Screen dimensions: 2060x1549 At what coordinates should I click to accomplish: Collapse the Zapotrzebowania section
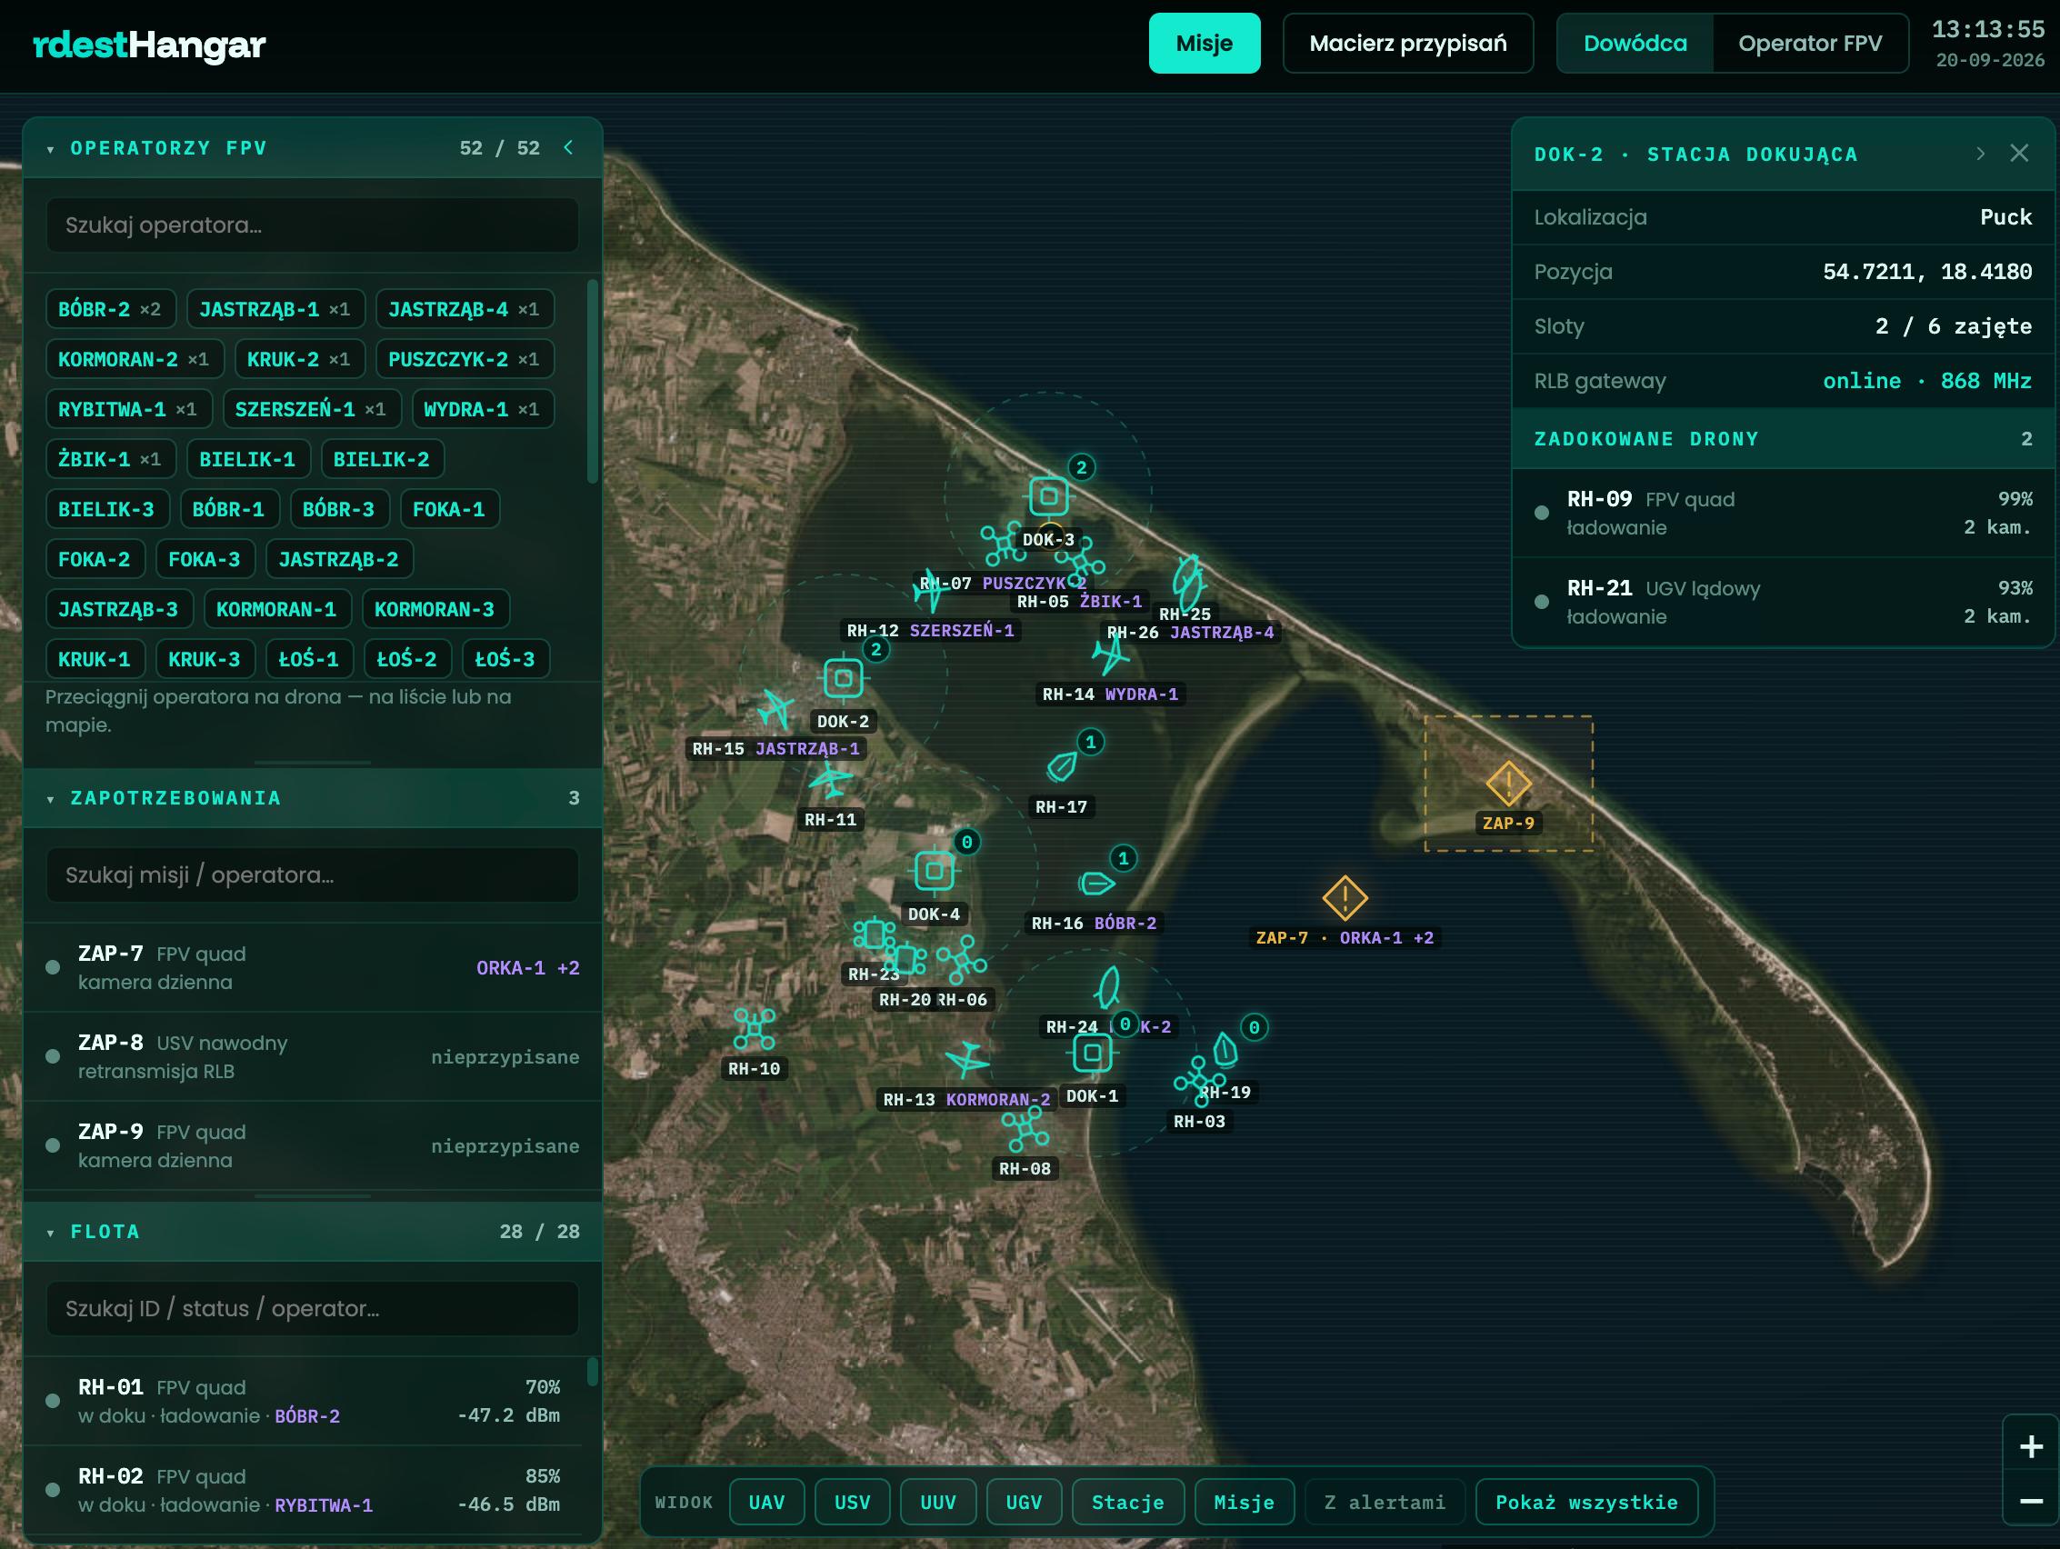pyautogui.click(x=50, y=799)
